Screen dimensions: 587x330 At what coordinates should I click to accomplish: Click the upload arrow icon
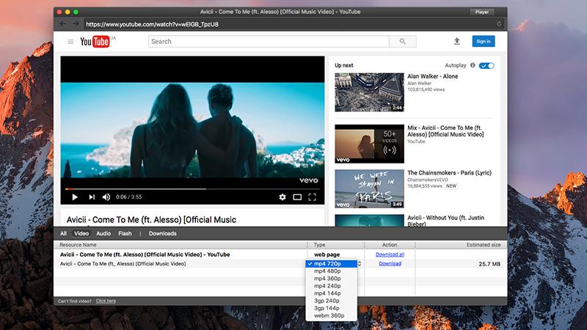tap(456, 41)
